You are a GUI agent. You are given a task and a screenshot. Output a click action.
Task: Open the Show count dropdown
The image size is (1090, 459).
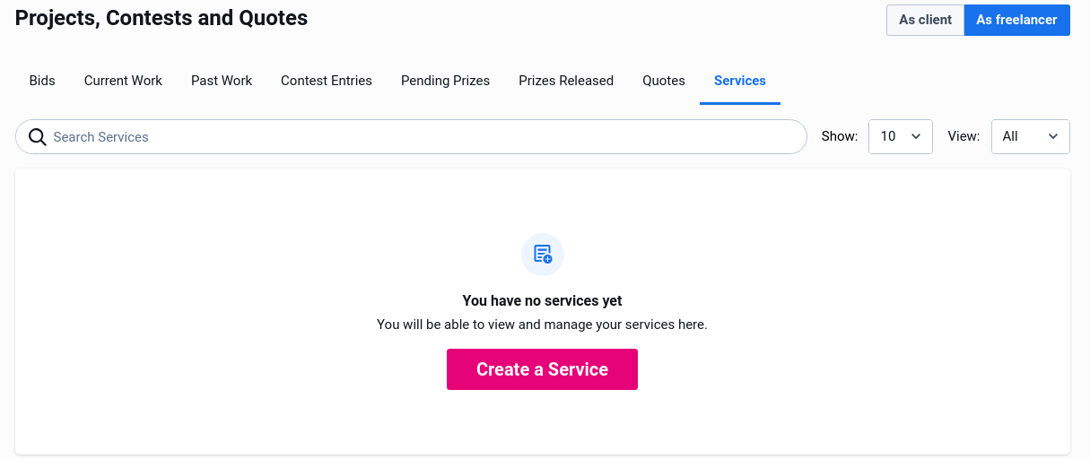[x=900, y=136]
